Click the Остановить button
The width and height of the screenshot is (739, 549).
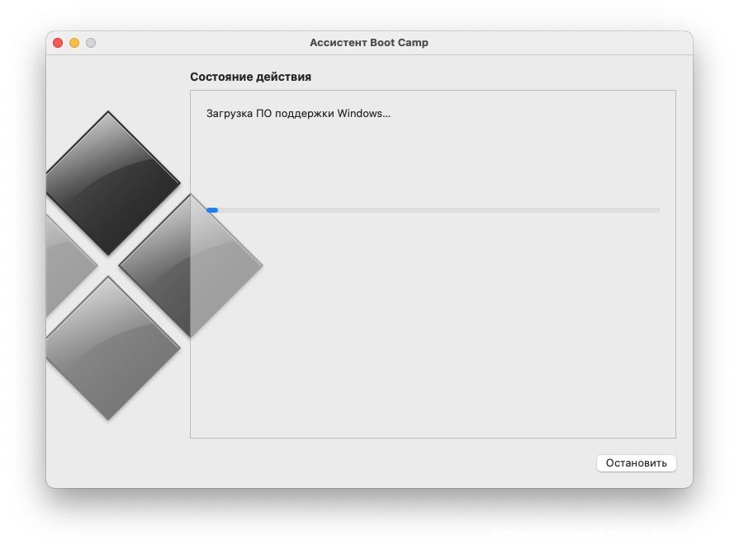[x=637, y=463]
